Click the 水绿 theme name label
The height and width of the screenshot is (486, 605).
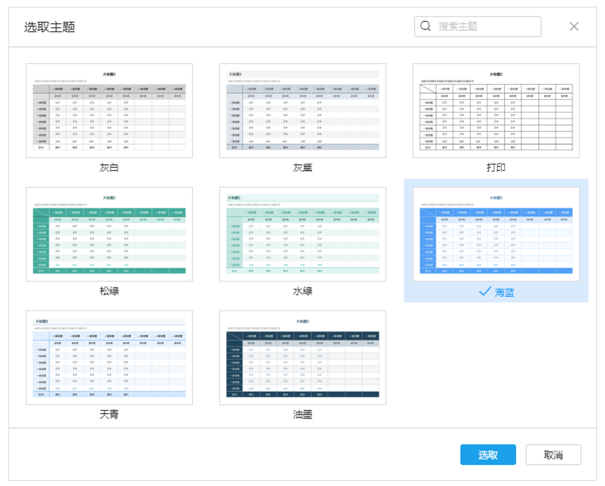click(302, 291)
